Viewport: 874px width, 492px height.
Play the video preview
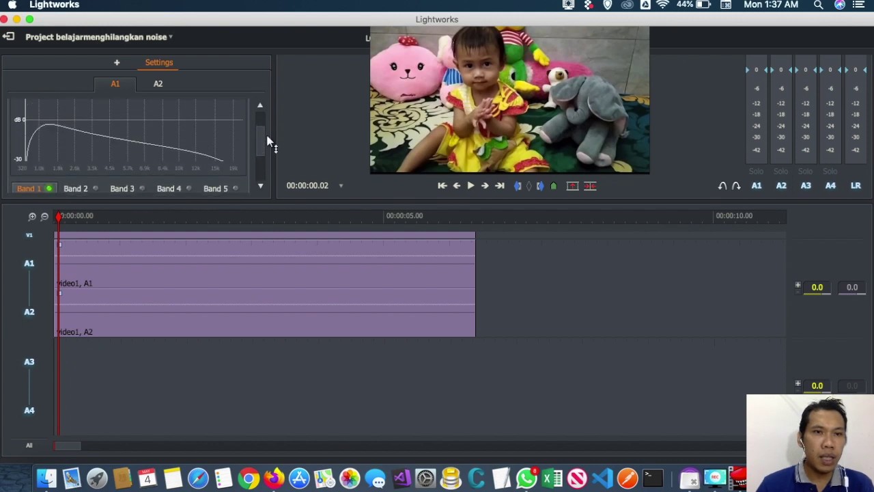click(x=470, y=186)
